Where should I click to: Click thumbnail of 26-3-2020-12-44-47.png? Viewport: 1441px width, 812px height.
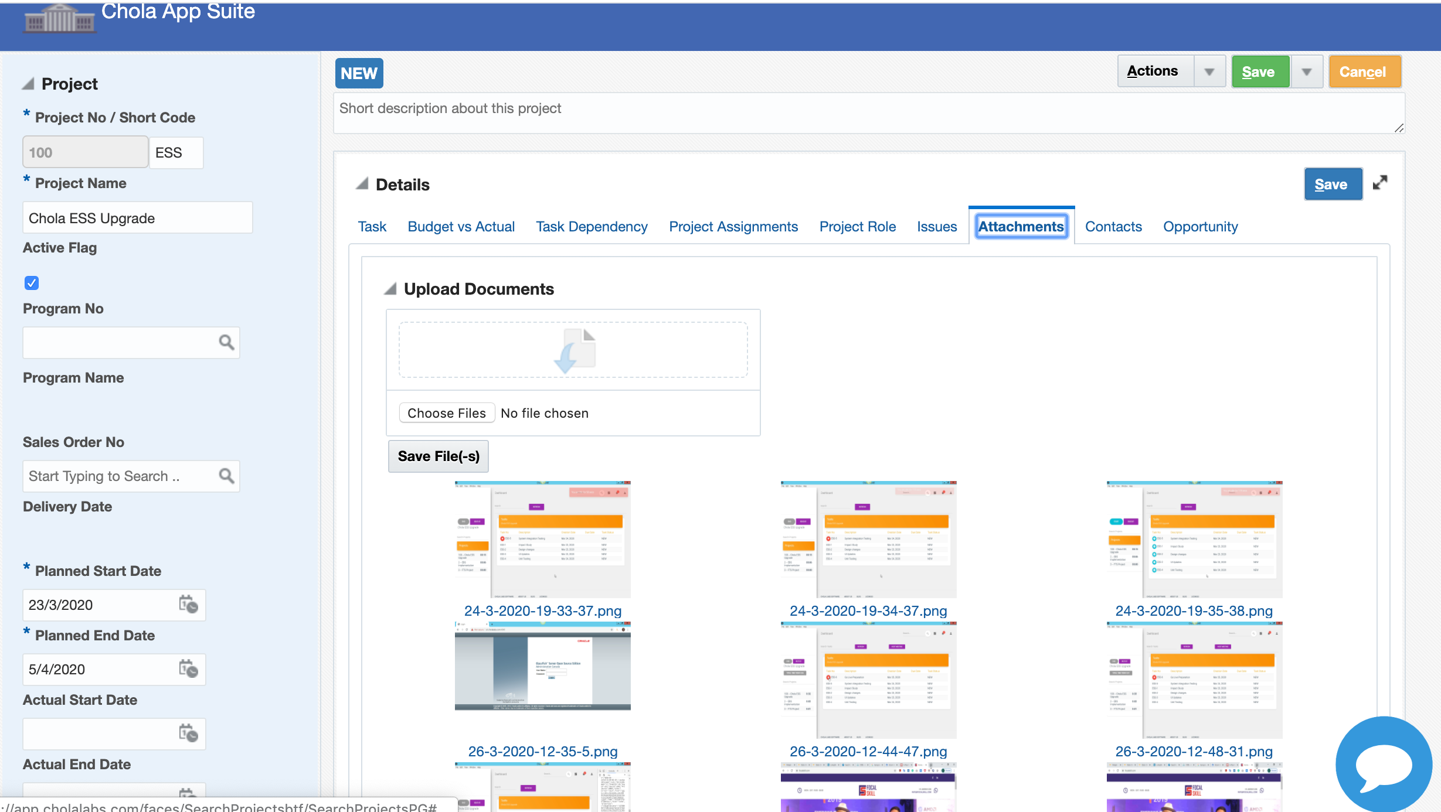click(x=868, y=680)
